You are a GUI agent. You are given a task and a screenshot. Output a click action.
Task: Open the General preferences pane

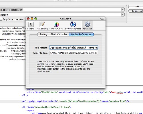31,26
